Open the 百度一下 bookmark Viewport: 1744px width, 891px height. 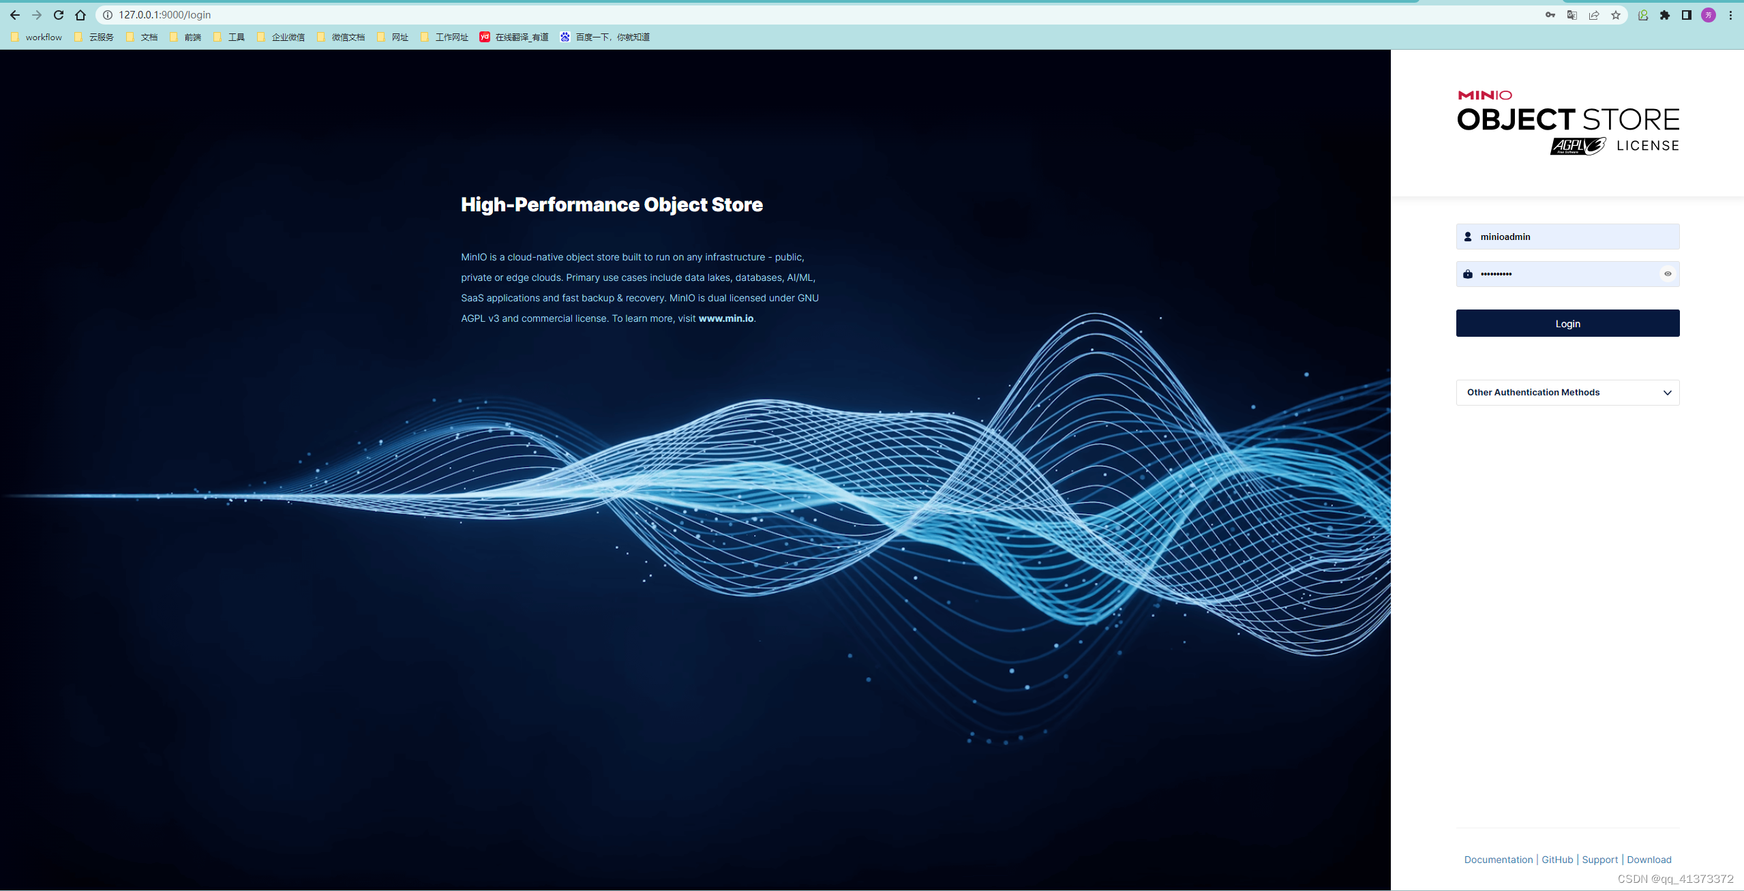605,37
